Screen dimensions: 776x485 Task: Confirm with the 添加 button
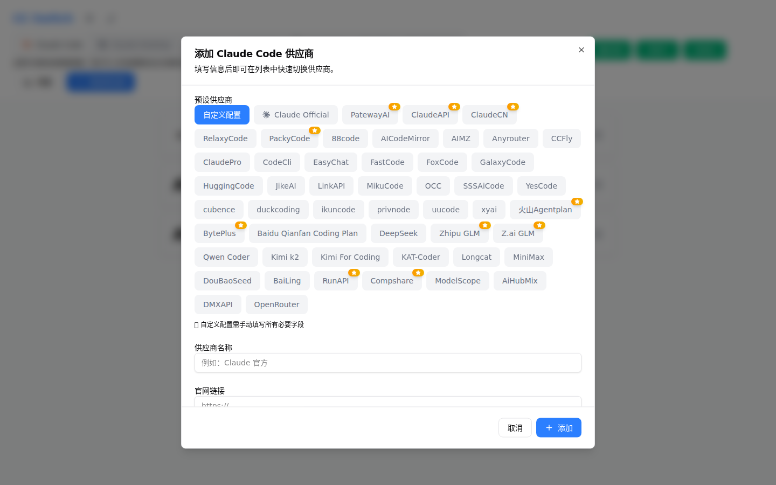pos(559,428)
